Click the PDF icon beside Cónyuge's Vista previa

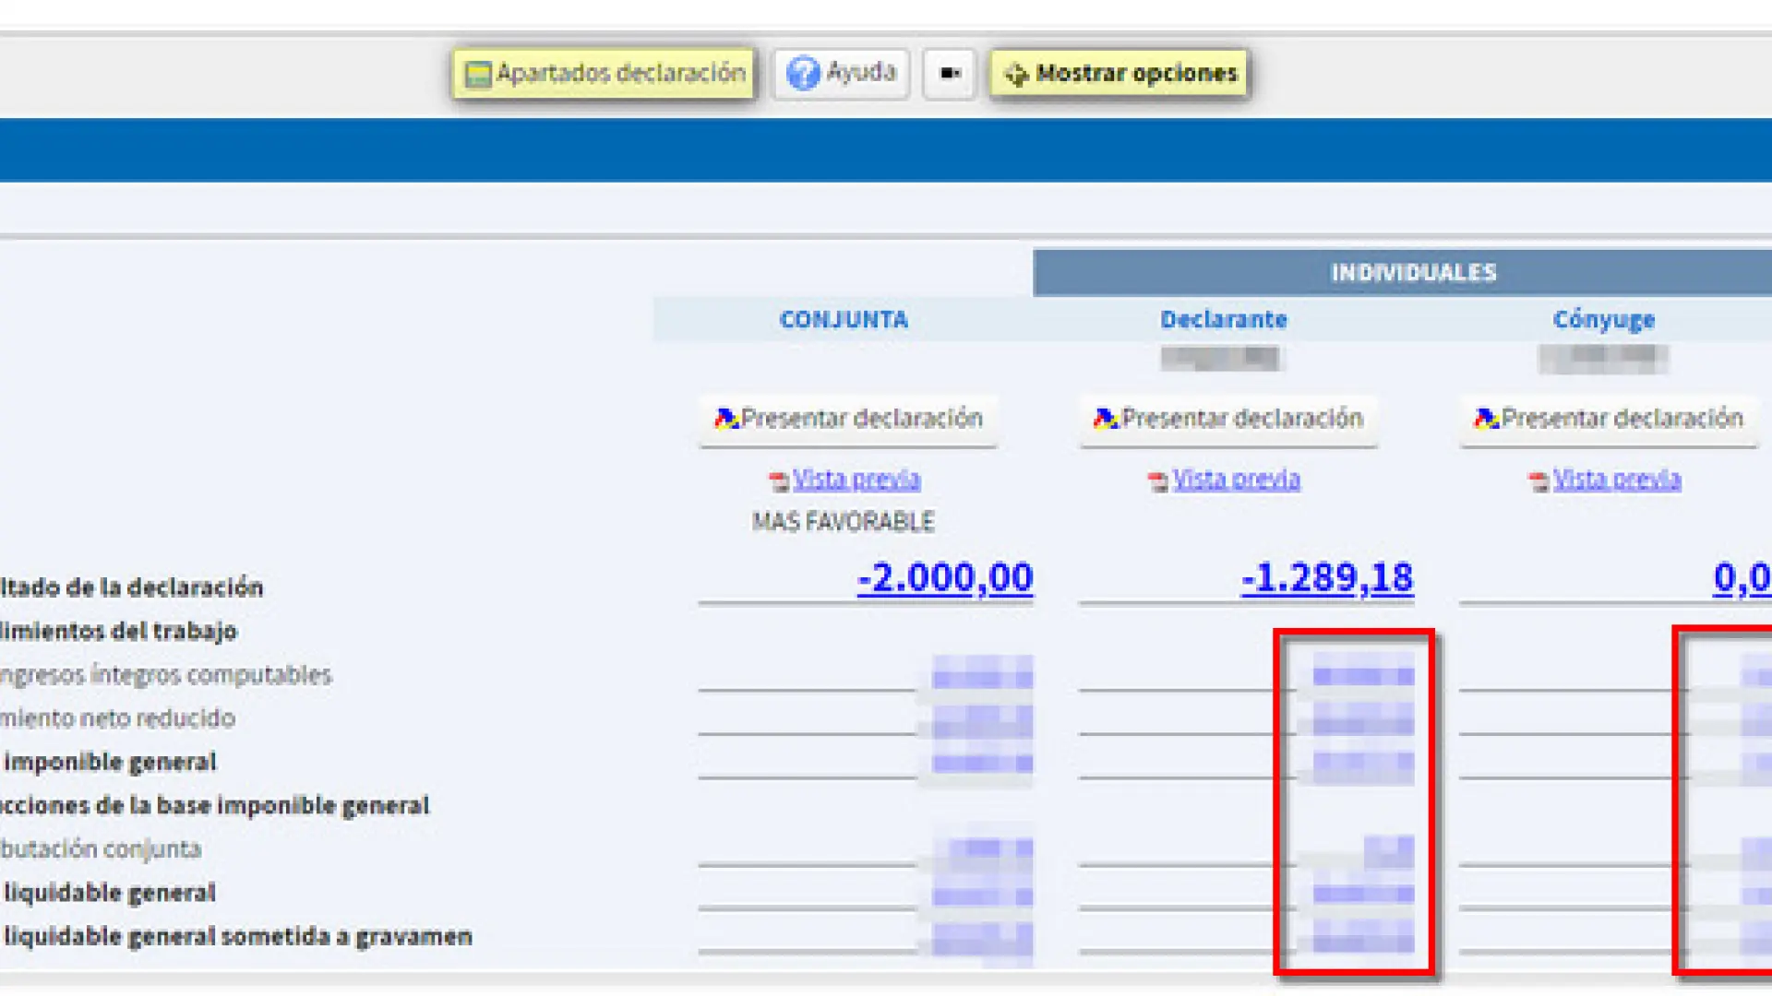coord(1538,480)
